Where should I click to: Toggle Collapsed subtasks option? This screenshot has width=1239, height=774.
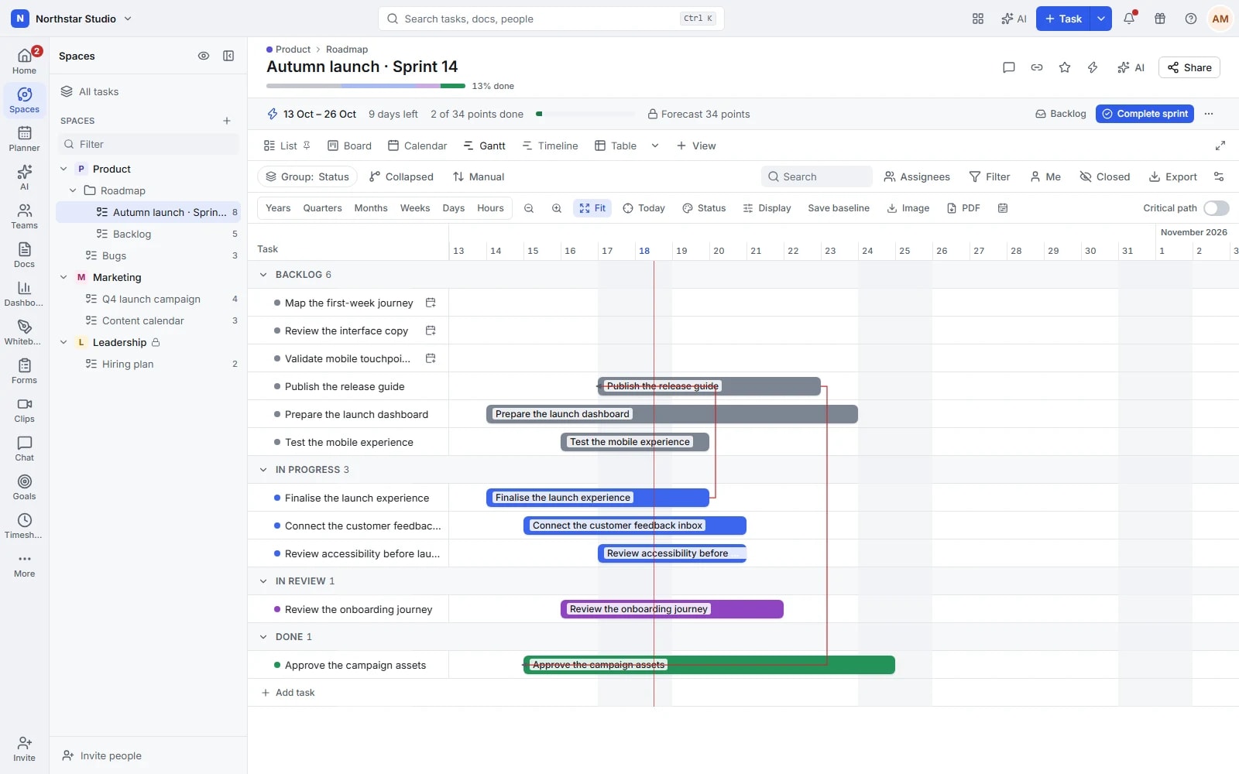[x=401, y=176]
